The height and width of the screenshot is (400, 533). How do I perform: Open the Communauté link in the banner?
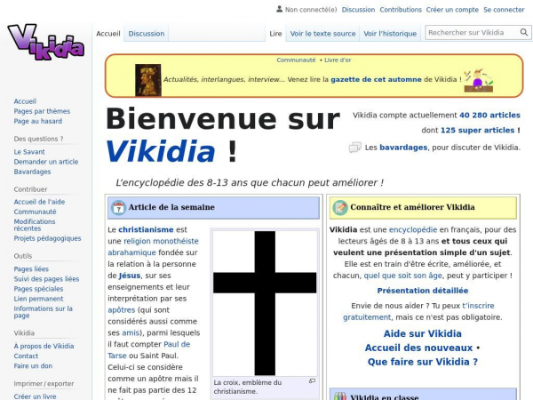[x=296, y=60]
